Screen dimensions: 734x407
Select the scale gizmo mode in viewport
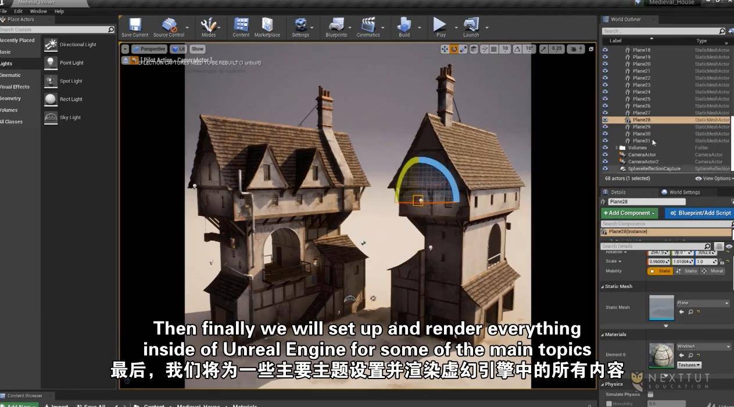[x=463, y=49]
